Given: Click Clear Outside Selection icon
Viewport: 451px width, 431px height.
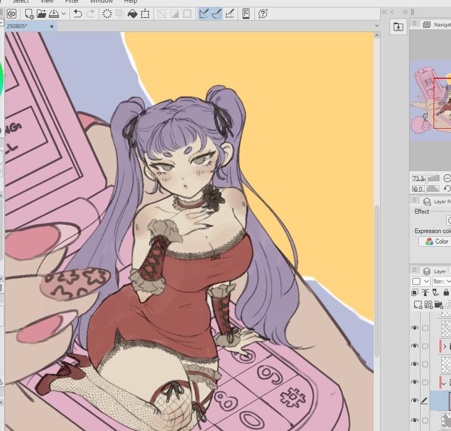Looking at the screenshot, I should [x=120, y=14].
